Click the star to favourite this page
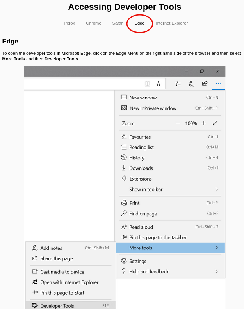 [159, 83]
